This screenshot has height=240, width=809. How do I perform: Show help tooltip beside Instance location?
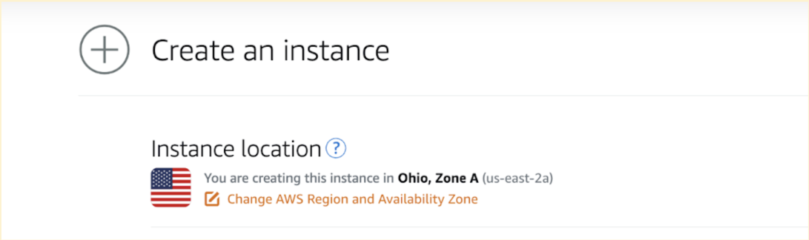tap(336, 148)
